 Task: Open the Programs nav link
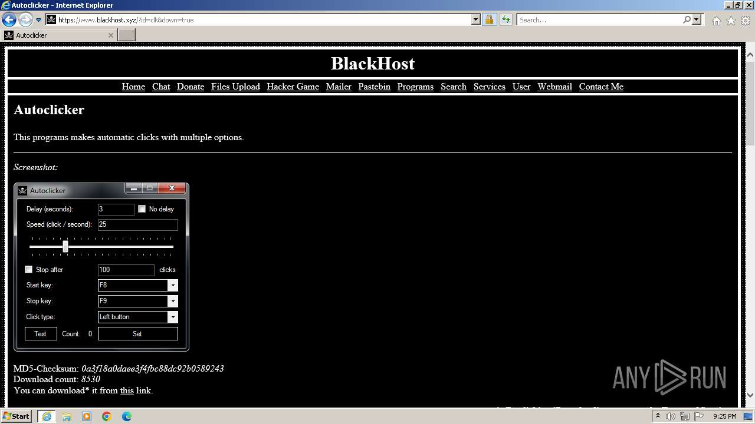click(415, 87)
